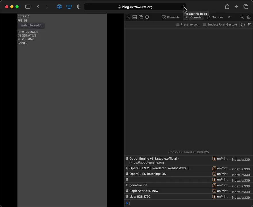Open Web Inspector settings gear
The height and width of the screenshot is (207, 253).
[249, 17]
